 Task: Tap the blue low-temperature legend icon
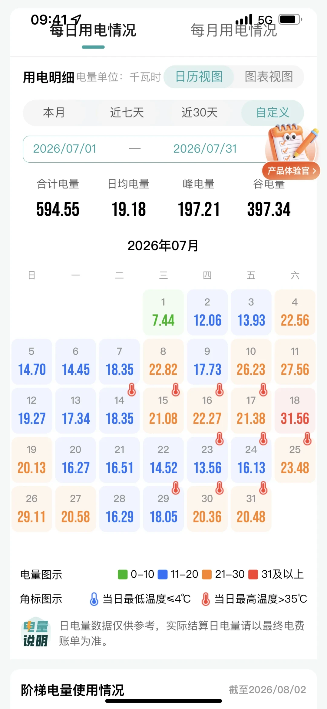click(94, 599)
